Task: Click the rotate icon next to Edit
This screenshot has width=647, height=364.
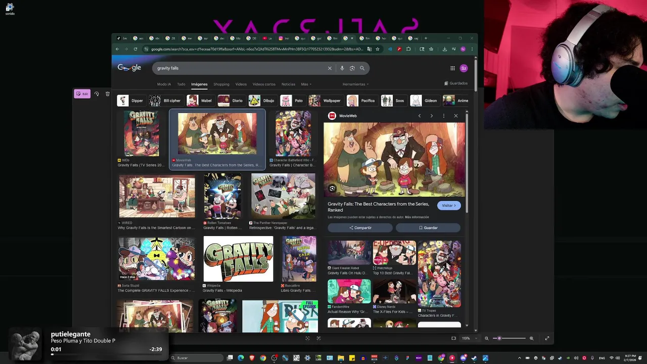Action: tap(97, 94)
